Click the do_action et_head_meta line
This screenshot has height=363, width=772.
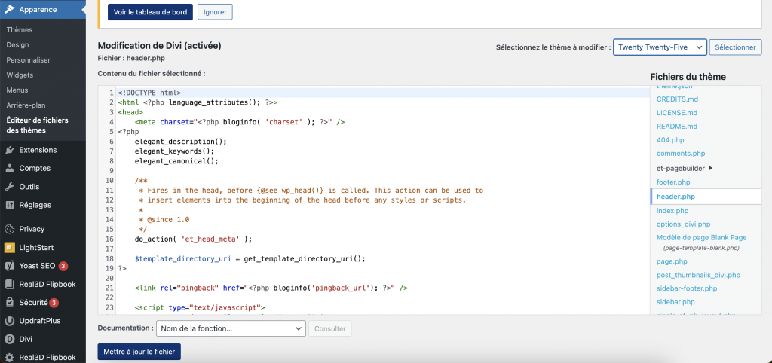(x=193, y=239)
